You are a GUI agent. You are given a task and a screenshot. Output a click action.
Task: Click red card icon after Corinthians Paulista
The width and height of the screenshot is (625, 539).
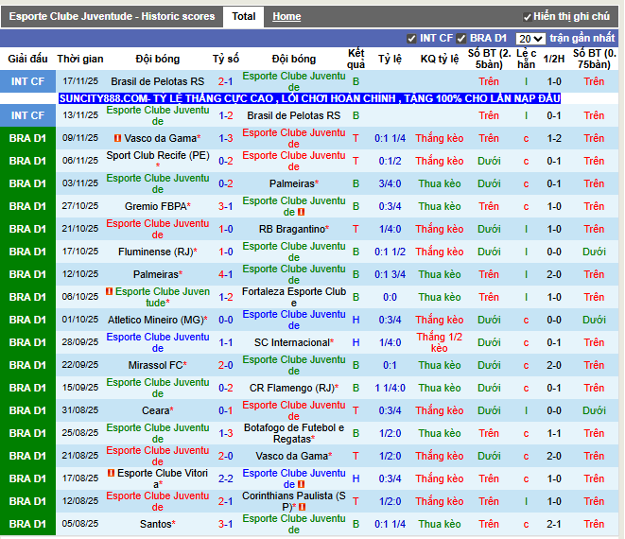(x=303, y=507)
